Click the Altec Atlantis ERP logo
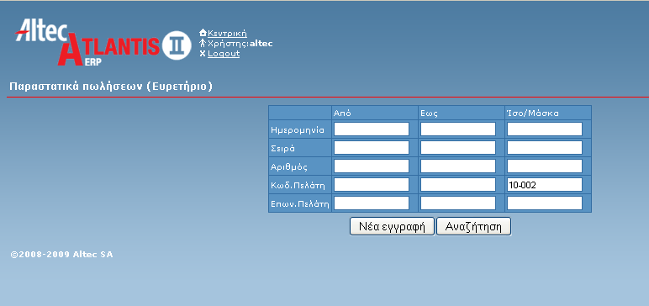Screen dimensions: 649x306 point(103,42)
